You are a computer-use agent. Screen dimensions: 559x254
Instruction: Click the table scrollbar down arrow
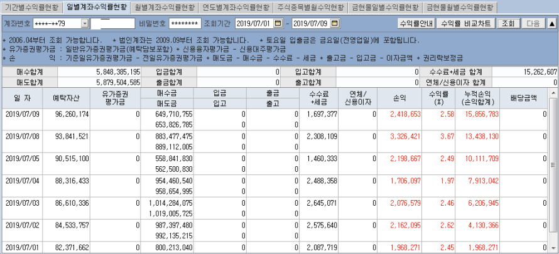pyautogui.click(x=553, y=247)
